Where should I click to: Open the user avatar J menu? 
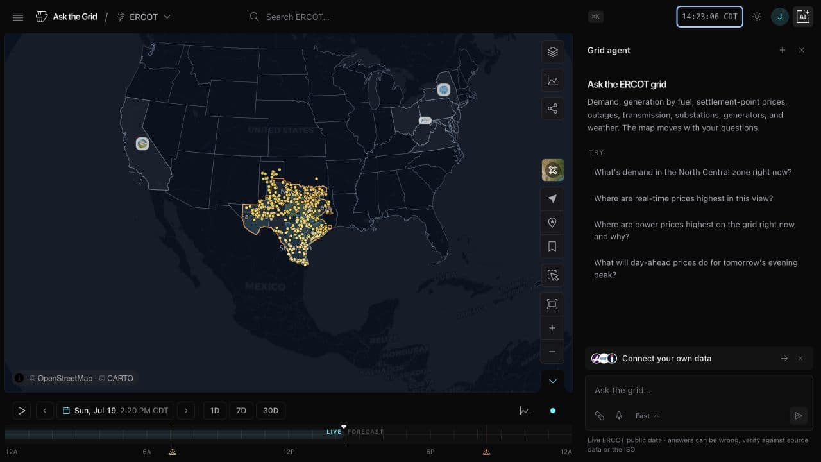click(x=780, y=17)
